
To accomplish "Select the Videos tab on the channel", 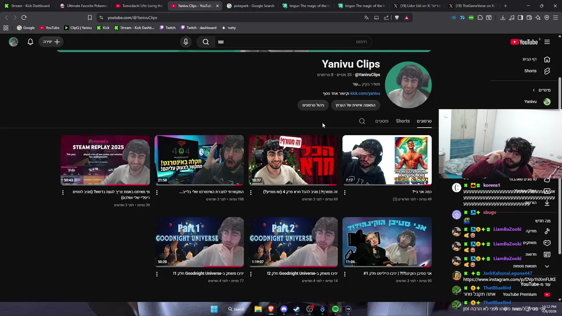I will 424,121.
